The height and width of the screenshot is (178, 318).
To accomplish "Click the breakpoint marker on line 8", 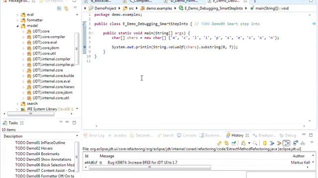I will [84, 47].
